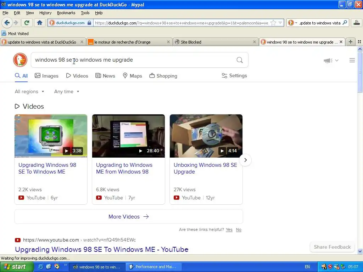Open the DuckDuckGo hamburger menu

(352, 60)
